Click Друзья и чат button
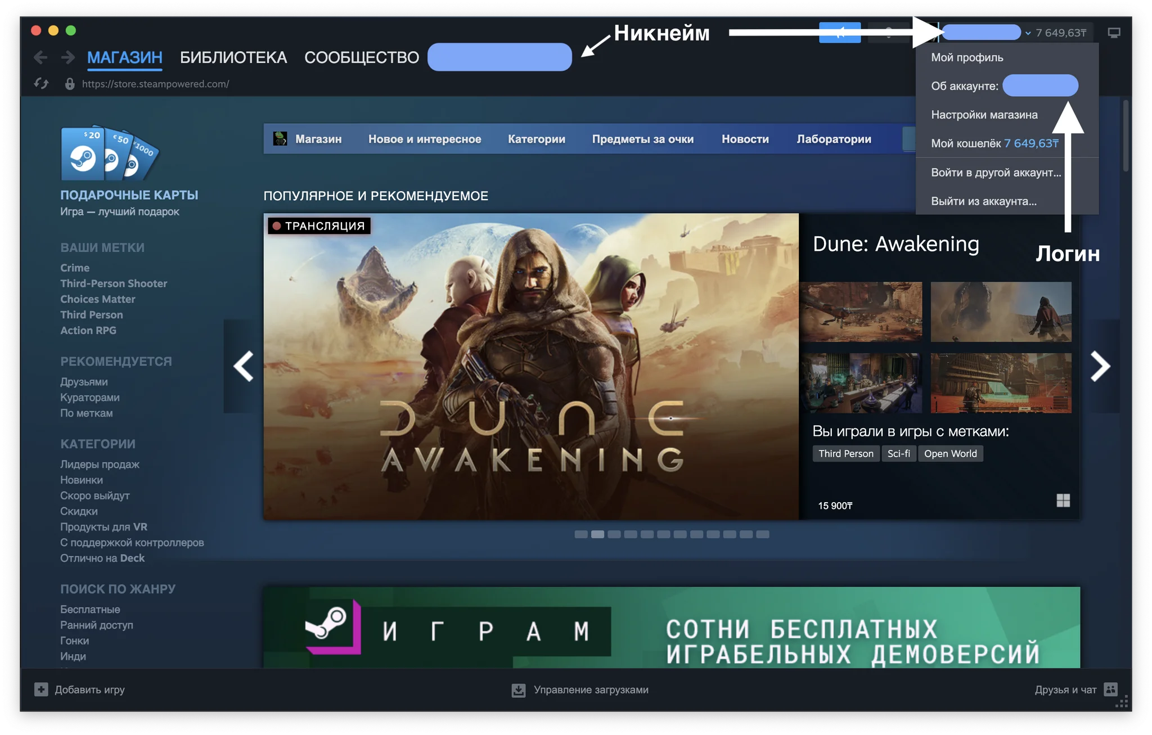Screen dimensions: 1152x735 [1076, 689]
